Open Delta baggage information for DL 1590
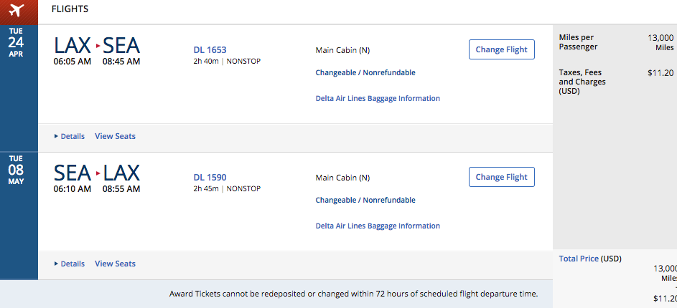677x308 pixels. (378, 226)
